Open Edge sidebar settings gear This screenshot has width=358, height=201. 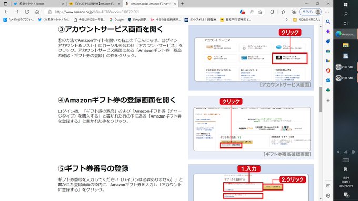tap(328, 196)
